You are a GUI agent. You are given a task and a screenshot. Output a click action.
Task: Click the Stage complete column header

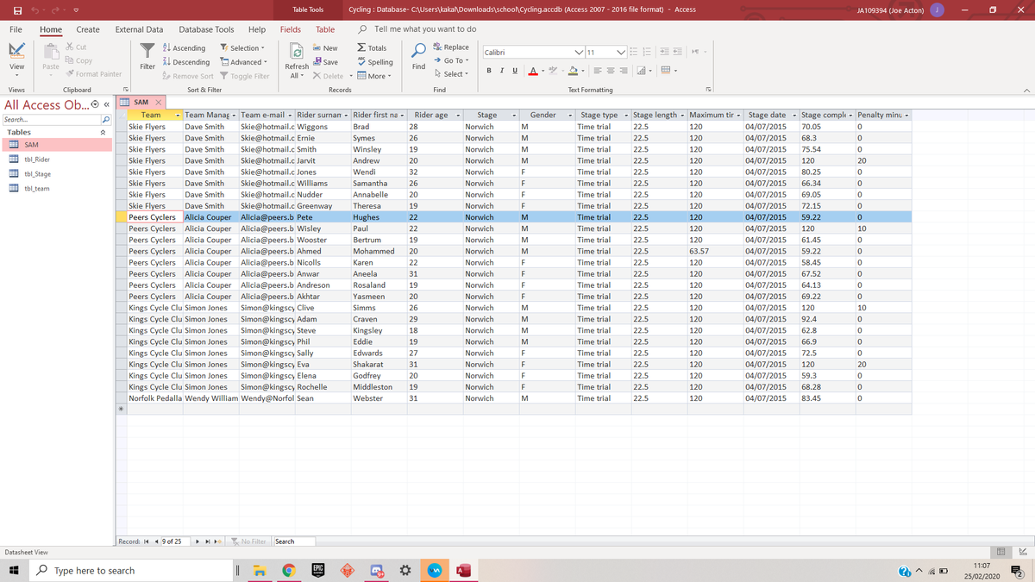click(x=826, y=115)
